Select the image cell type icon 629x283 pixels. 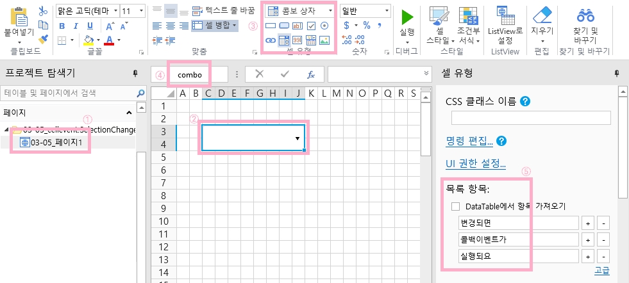click(x=324, y=40)
